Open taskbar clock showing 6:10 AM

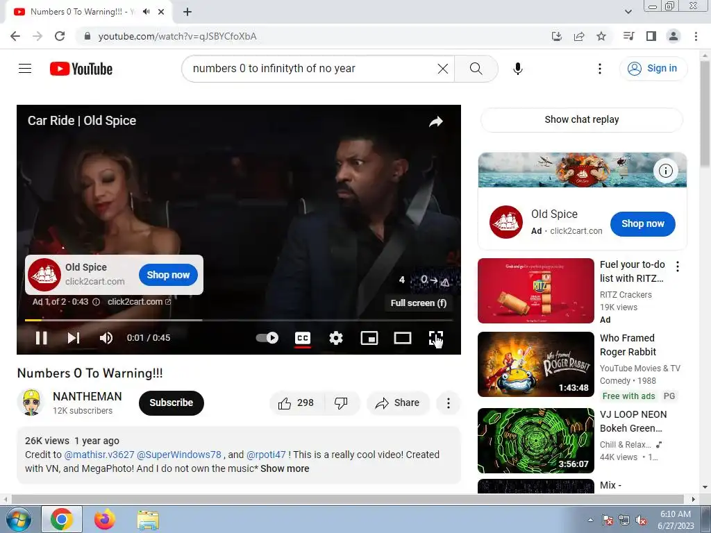pyautogui.click(x=676, y=520)
